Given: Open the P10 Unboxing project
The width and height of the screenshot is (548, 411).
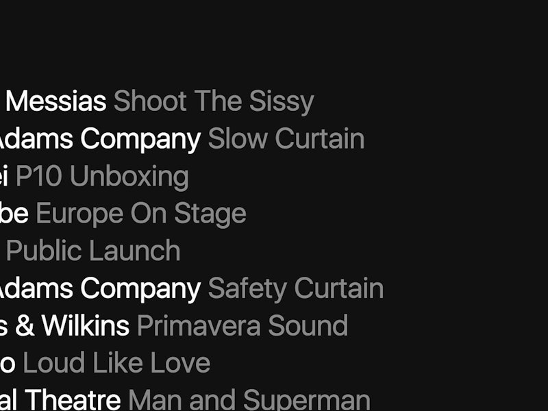Looking at the screenshot, I should point(101,177).
